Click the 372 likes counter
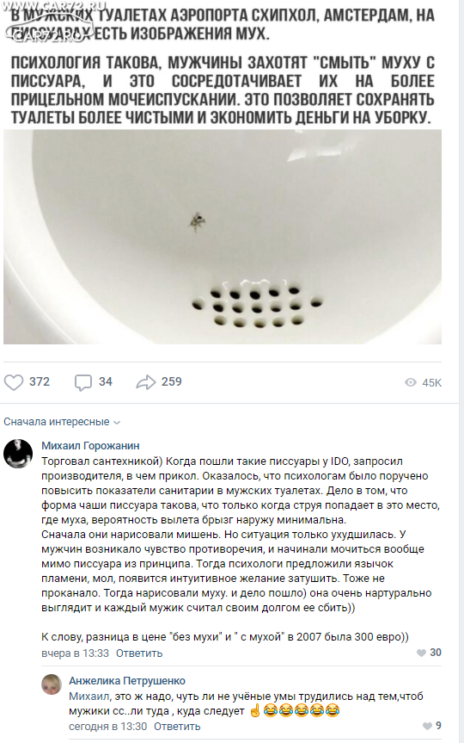The height and width of the screenshot is (743, 464). pos(40,381)
